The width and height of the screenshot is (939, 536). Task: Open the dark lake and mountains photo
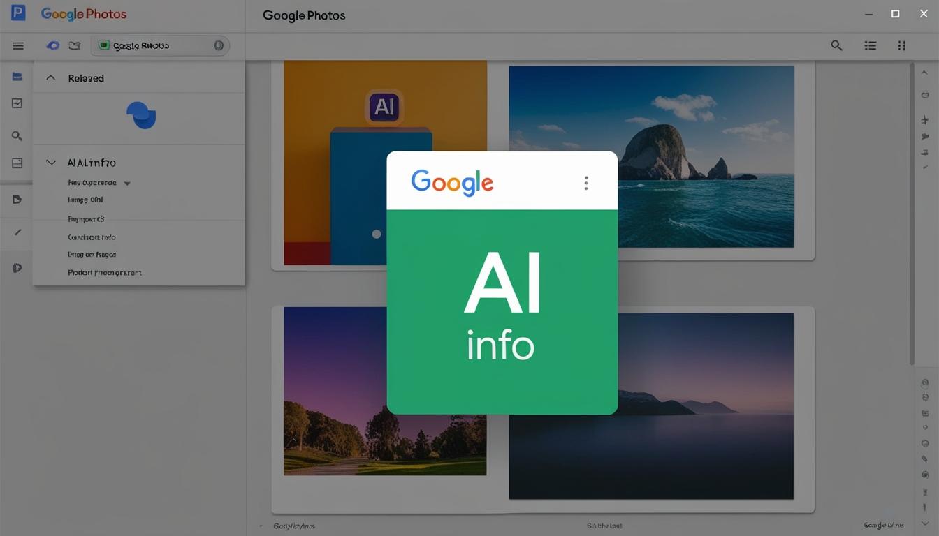tap(651, 406)
